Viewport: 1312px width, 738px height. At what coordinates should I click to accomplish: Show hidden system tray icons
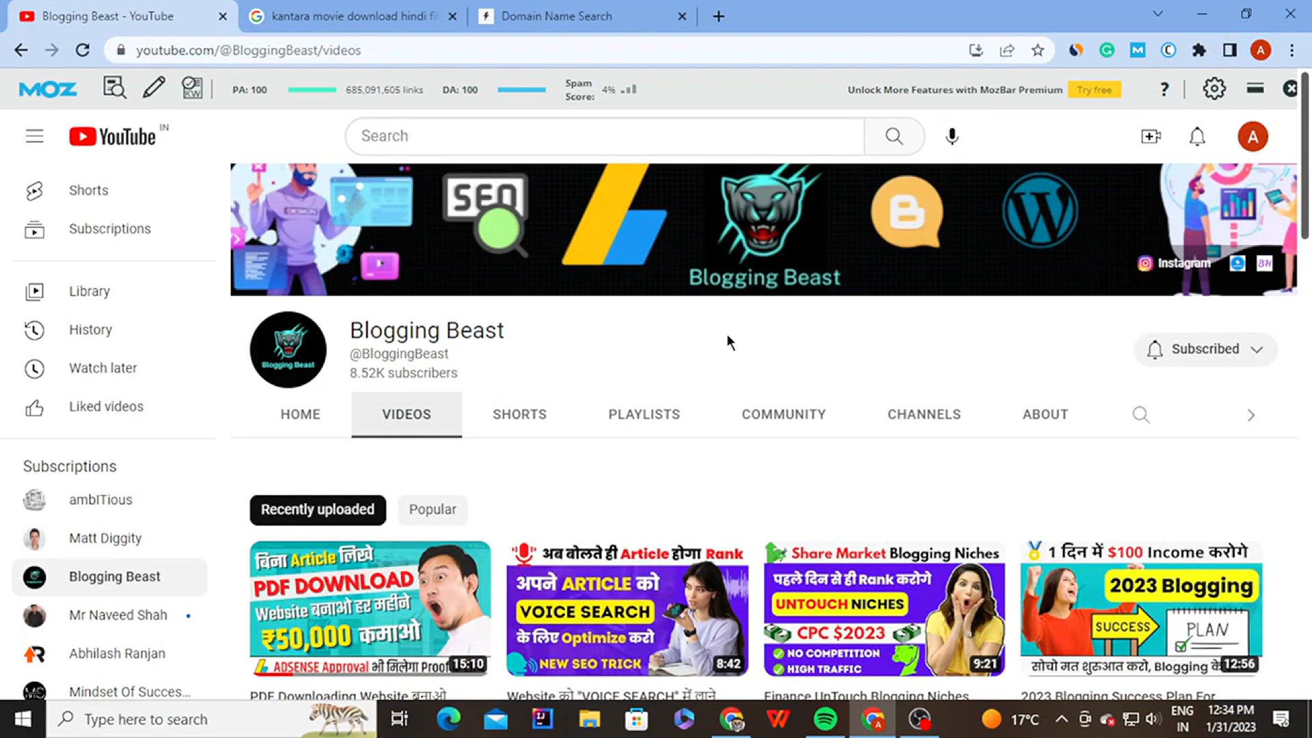(1061, 719)
